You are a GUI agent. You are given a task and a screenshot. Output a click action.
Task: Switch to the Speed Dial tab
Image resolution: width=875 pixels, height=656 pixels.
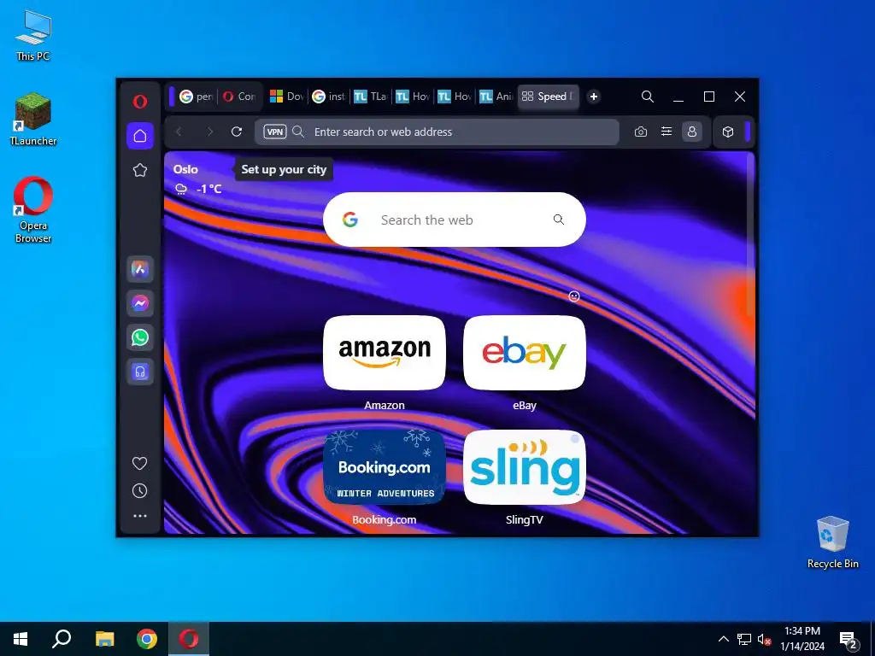pyautogui.click(x=548, y=97)
